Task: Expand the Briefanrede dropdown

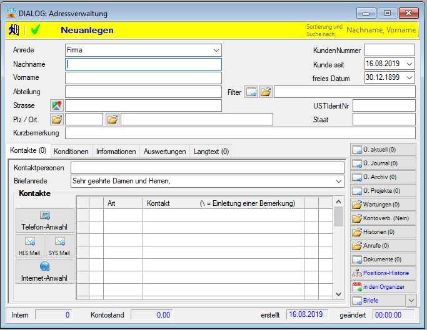Action: [338, 181]
